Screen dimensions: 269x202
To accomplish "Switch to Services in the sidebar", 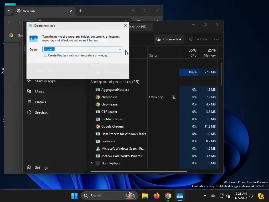I will coord(42,113).
